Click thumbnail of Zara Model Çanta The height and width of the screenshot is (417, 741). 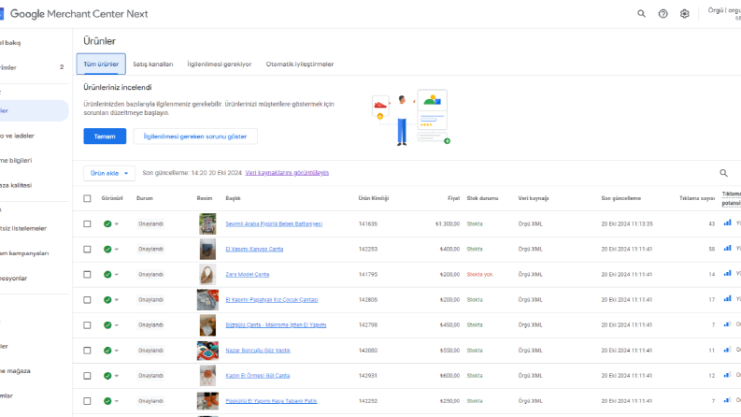(207, 275)
